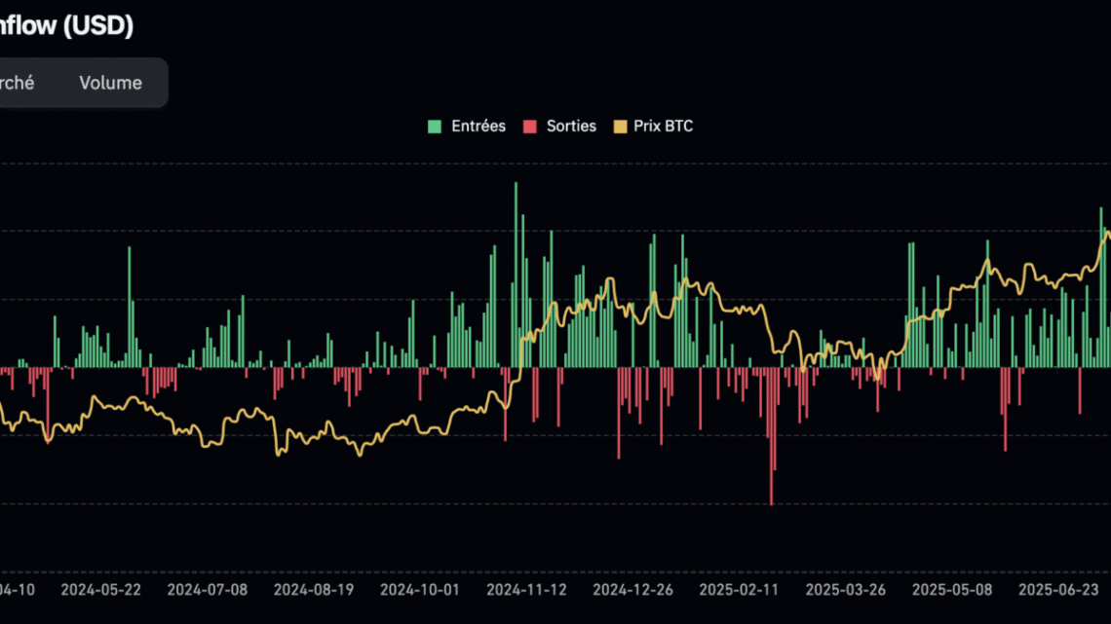Select the 2024-05-22 date label
1111x624 pixels.
pos(101,590)
